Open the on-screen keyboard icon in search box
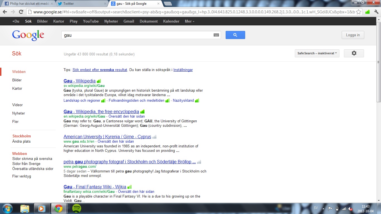Image resolution: width=381 pixels, height=214 pixels. [x=216, y=35]
